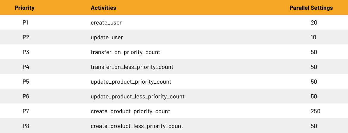
Task: Click the Activities column header
Action: pyautogui.click(x=104, y=8)
